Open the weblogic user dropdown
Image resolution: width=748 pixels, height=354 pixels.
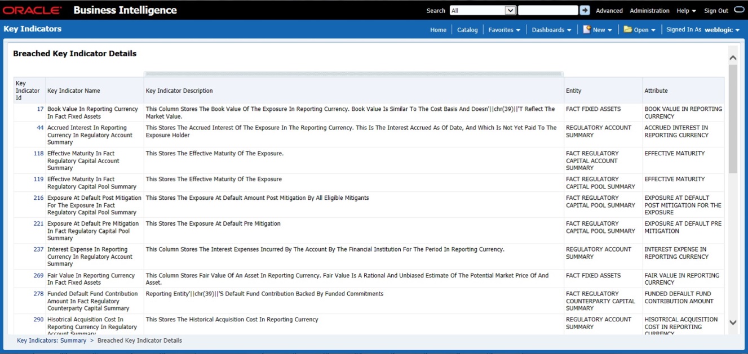point(722,30)
